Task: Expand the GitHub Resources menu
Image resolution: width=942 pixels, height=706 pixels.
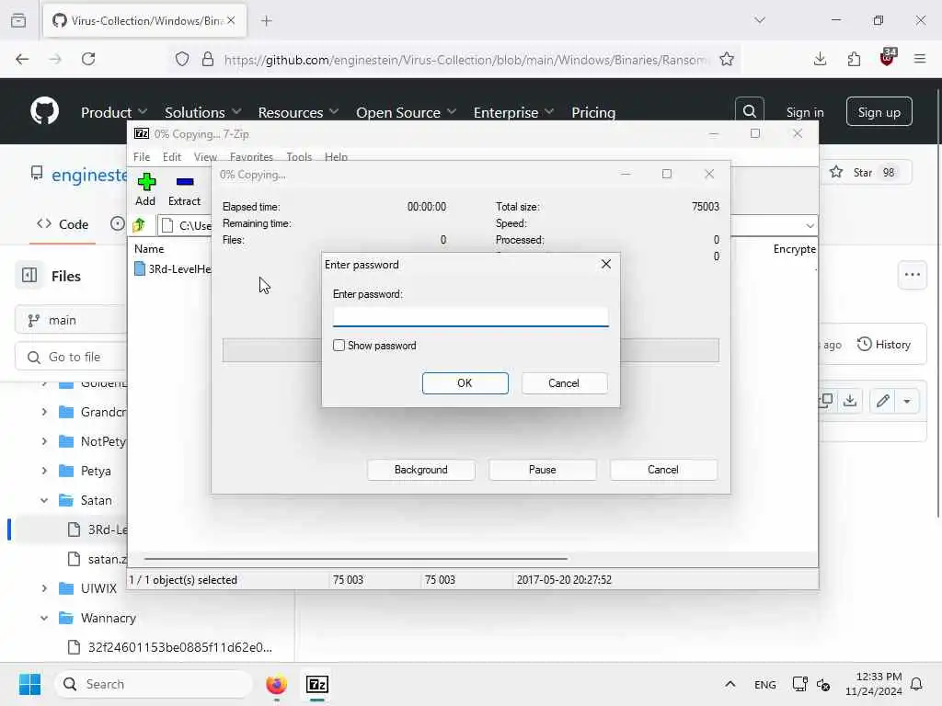Action: tap(299, 112)
